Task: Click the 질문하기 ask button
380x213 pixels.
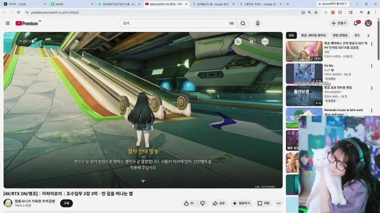Action: click(x=241, y=204)
